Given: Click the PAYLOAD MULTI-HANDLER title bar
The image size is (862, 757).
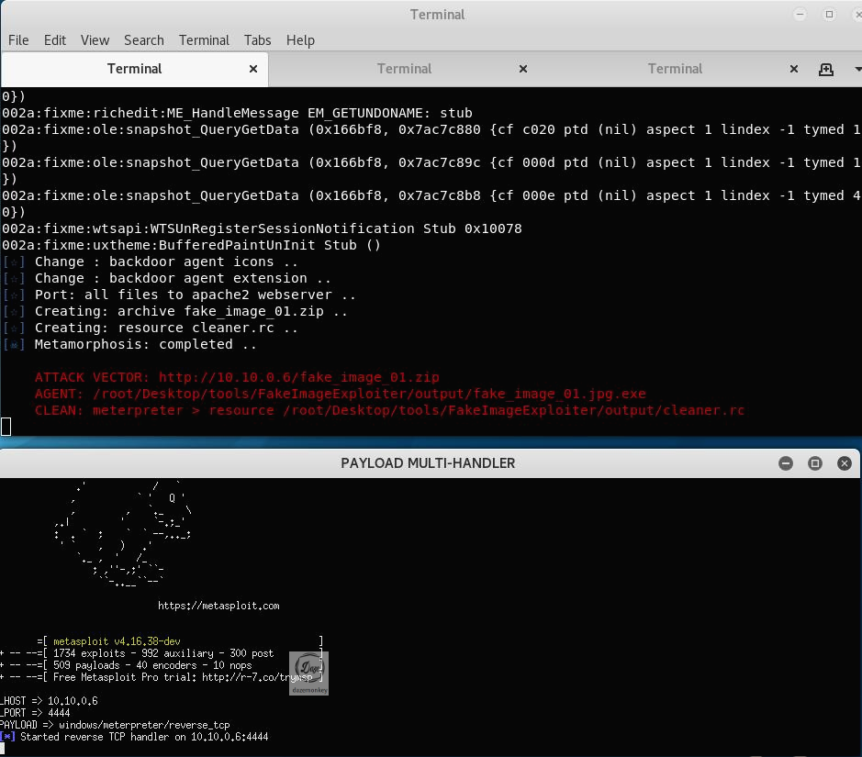Looking at the screenshot, I should (428, 463).
